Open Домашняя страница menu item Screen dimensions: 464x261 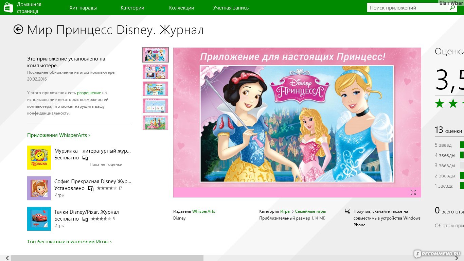pos(29,7)
